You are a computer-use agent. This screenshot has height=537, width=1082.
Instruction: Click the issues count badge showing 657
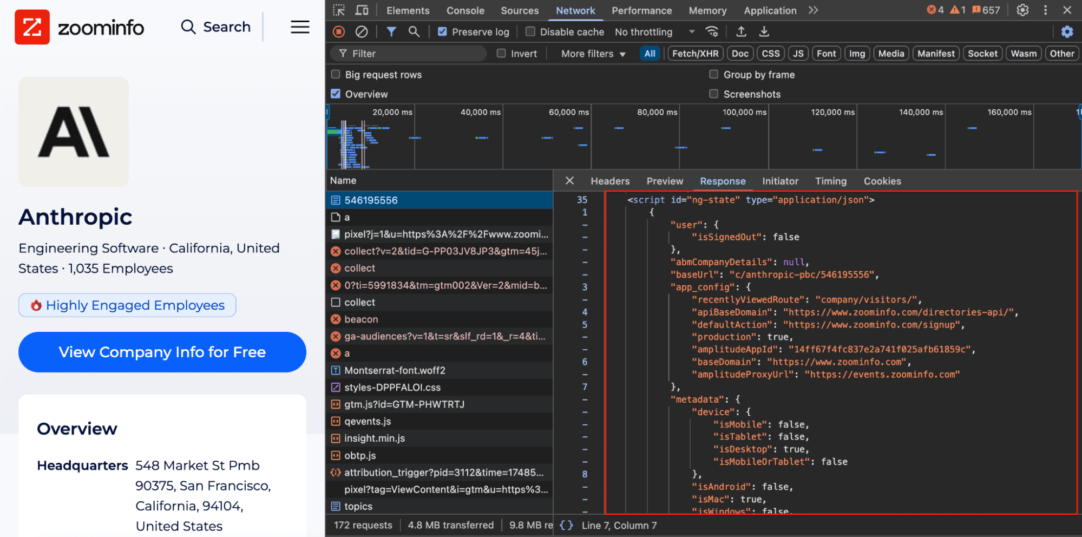point(986,10)
